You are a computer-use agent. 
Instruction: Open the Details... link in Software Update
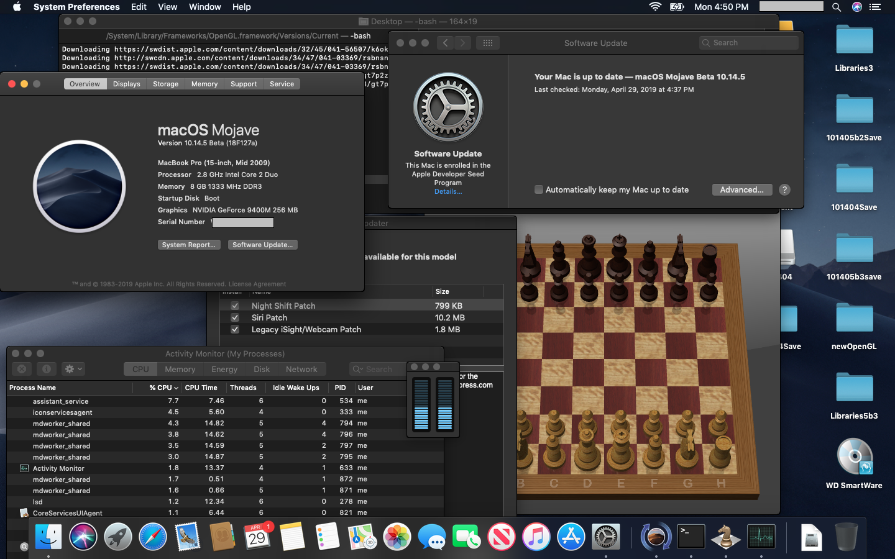(x=448, y=191)
